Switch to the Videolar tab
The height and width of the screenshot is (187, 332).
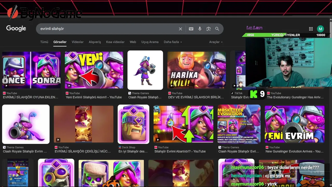78,42
